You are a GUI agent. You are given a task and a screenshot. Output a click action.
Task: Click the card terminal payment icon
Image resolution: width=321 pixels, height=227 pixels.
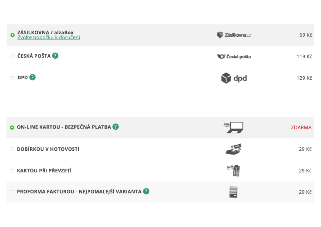pyautogui.click(x=233, y=171)
